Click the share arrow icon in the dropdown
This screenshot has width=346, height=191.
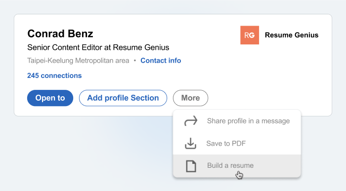[191, 121]
